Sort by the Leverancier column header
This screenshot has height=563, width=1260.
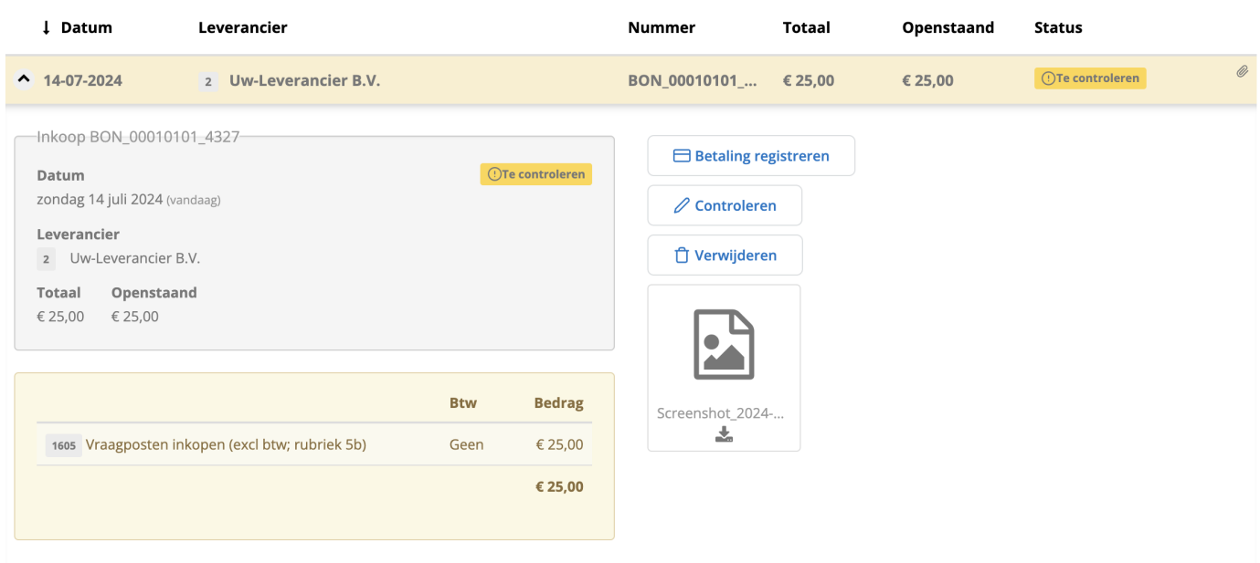[242, 27]
